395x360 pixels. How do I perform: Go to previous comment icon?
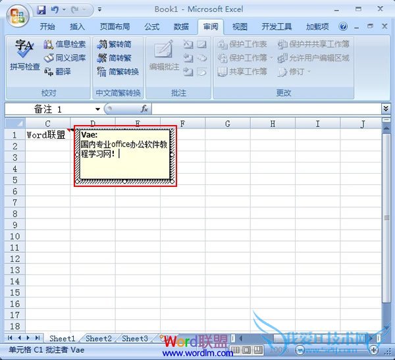point(188,58)
